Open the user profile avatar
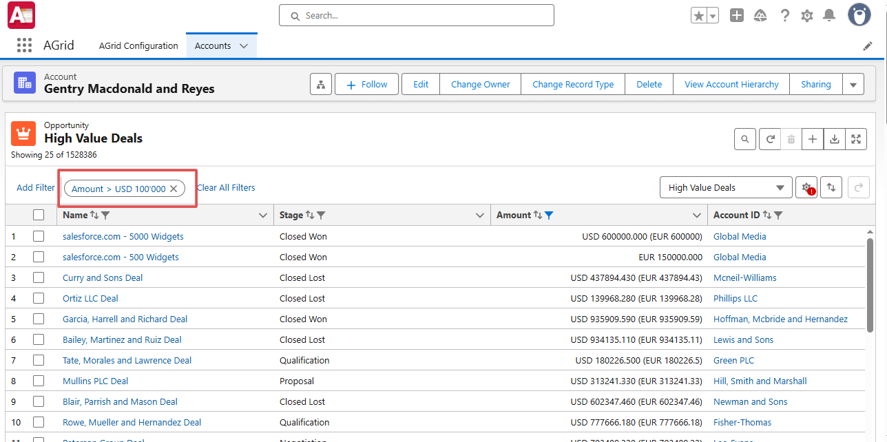The height and width of the screenshot is (442, 887). [859, 14]
